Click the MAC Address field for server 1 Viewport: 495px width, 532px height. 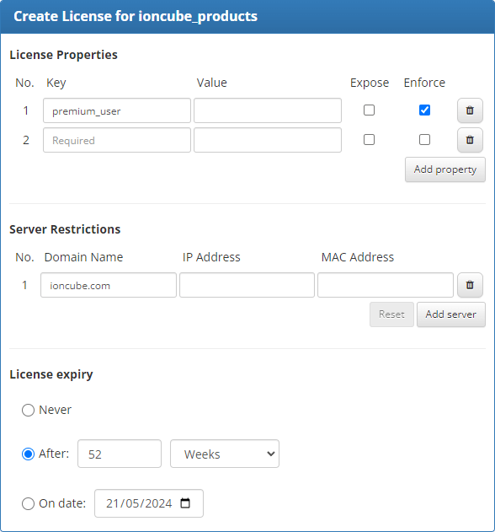(x=386, y=285)
